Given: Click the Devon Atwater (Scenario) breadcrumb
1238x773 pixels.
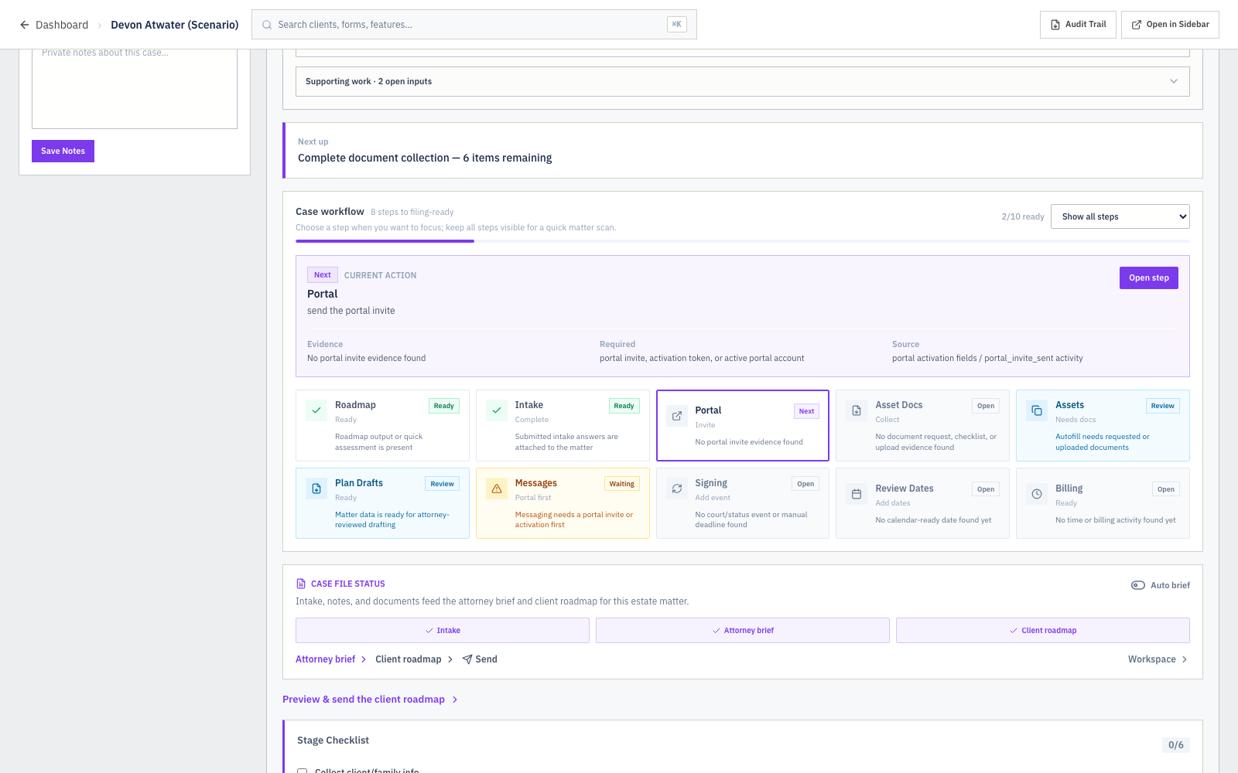Looking at the screenshot, I should (x=175, y=25).
